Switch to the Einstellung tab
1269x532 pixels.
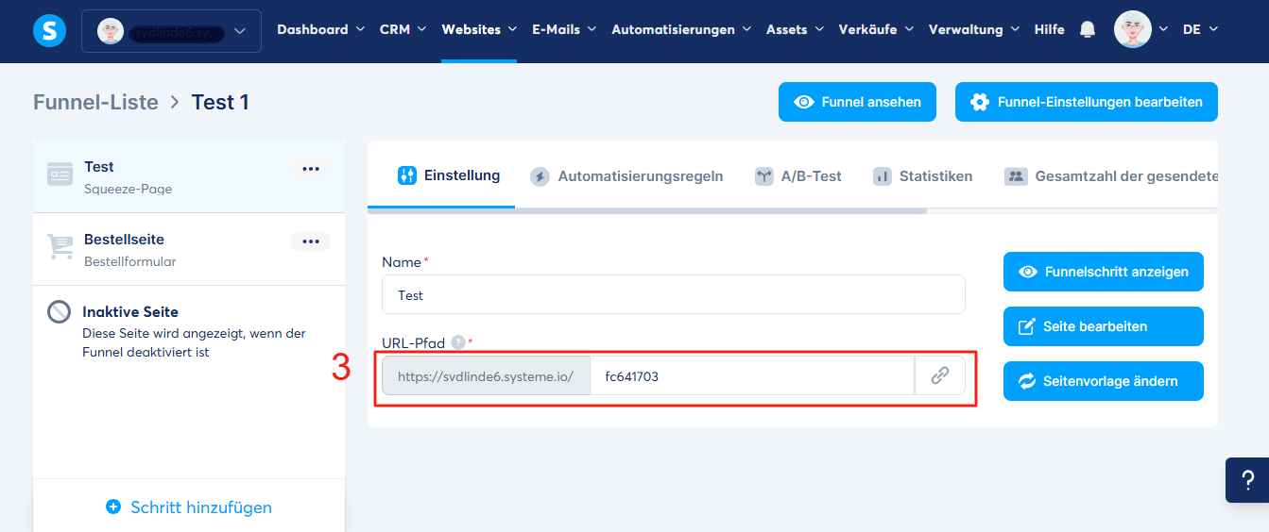[449, 175]
